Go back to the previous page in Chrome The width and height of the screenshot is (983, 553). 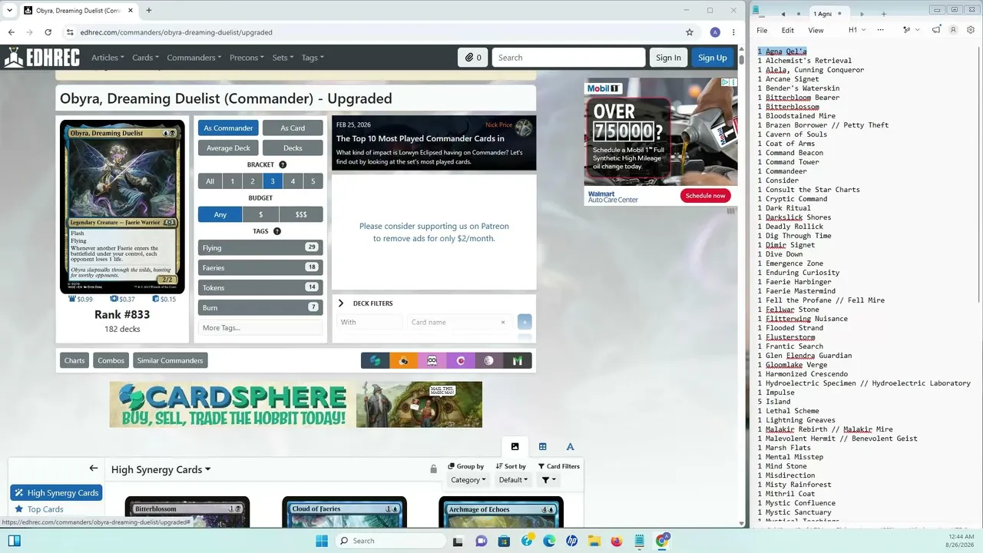12,32
